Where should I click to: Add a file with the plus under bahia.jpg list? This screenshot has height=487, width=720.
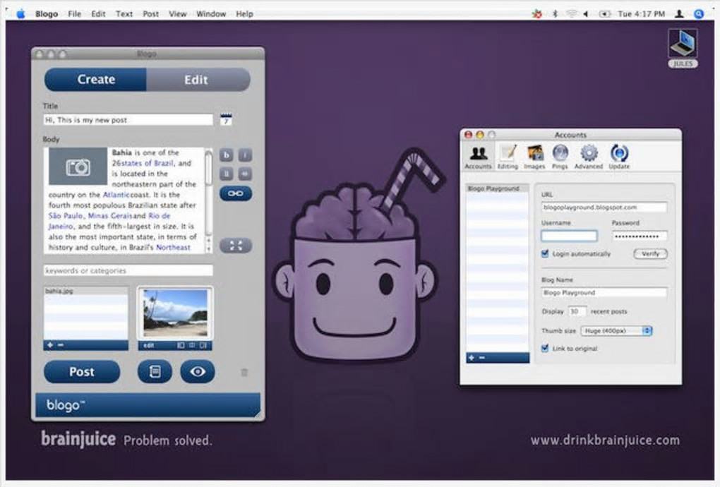tap(50, 344)
